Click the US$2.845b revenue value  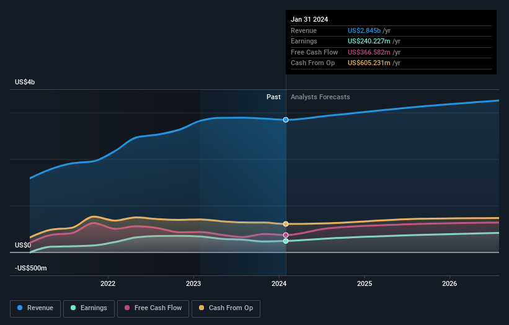click(364, 30)
